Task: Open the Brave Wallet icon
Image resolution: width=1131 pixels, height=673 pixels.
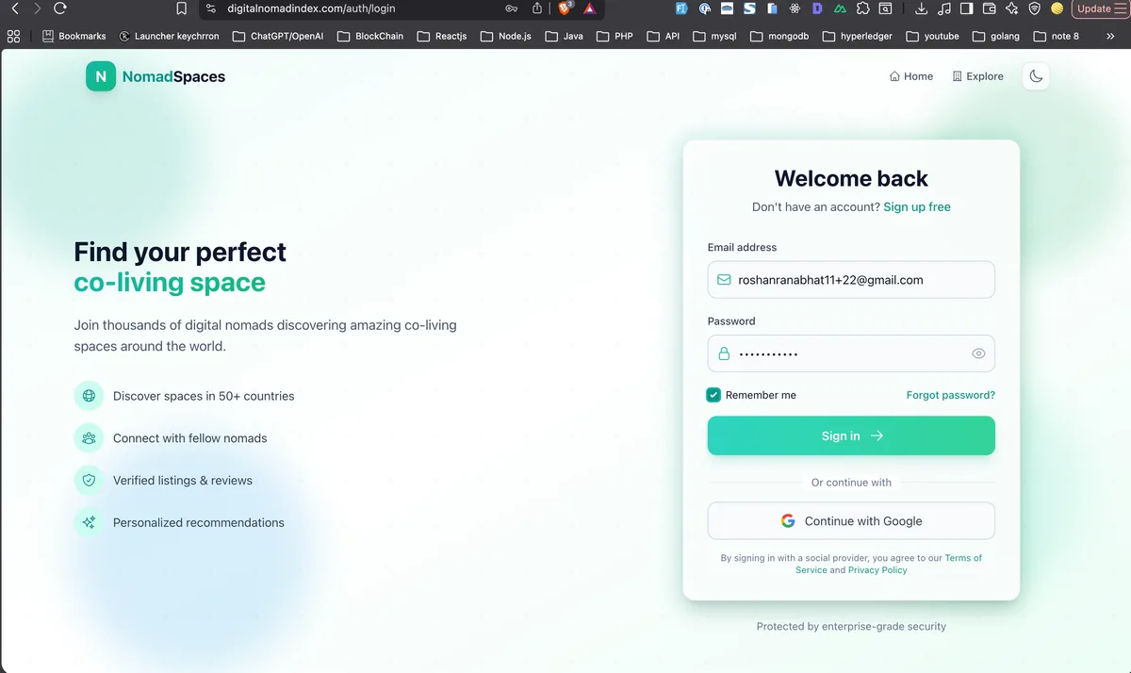Action: coord(991,8)
